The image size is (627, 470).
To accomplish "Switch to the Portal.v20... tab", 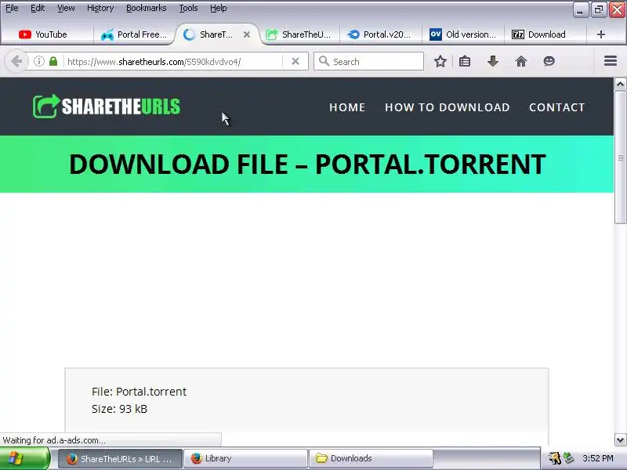I will (380, 34).
